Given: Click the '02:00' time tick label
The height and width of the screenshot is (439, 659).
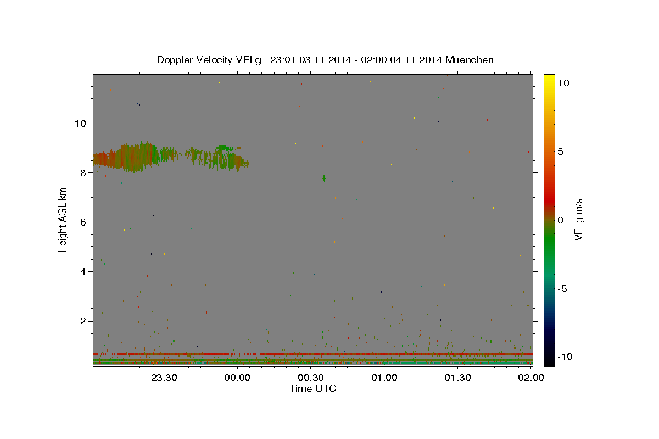Looking at the screenshot, I should 530,378.
